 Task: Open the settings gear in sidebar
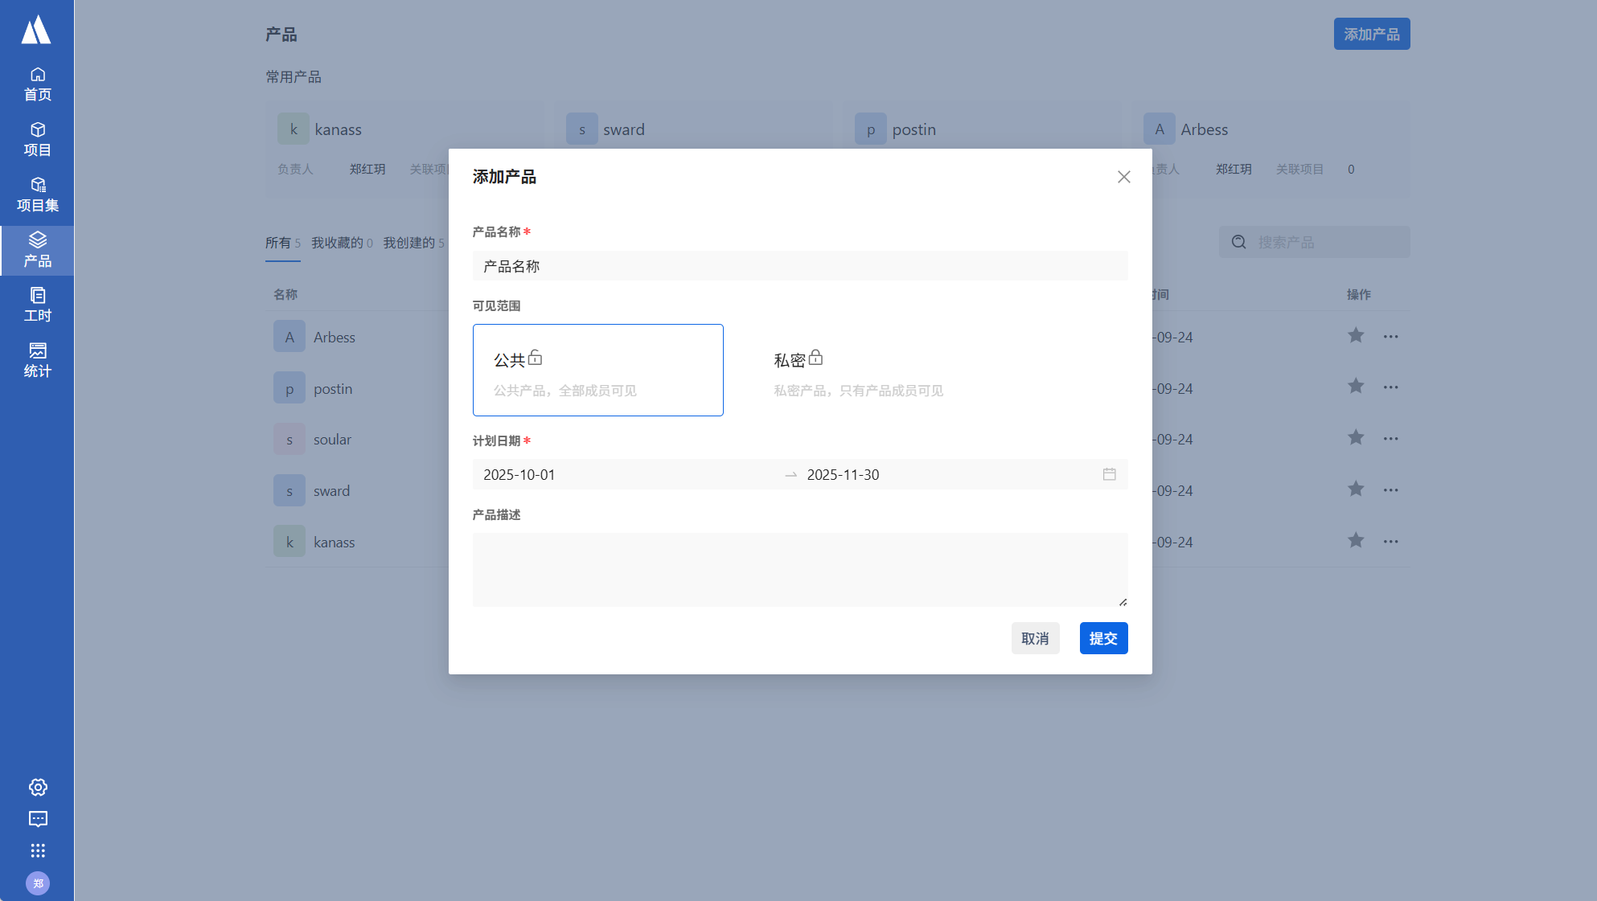coord(38,788)
